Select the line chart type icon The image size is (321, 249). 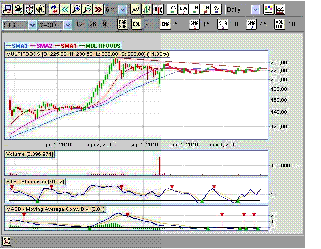(x=136, y=9)
